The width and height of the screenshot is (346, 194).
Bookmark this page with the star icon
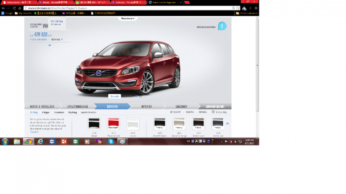click(238, 8)
